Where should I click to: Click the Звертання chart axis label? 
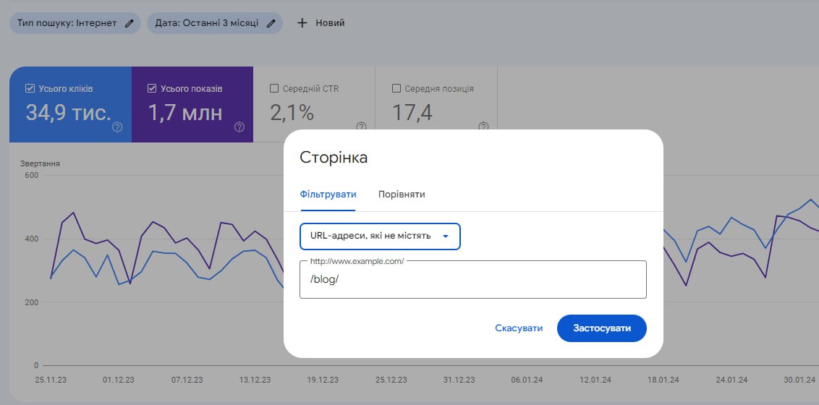(41, 164)
